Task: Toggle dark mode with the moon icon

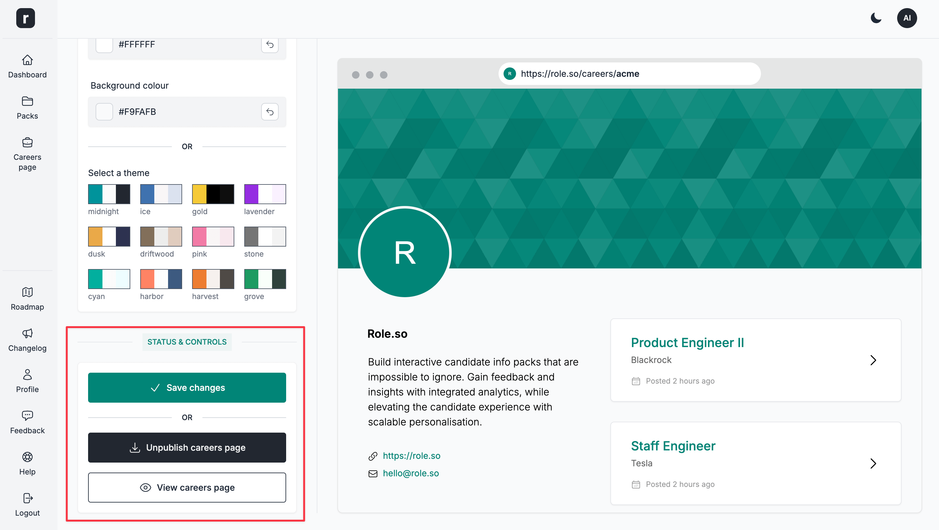Action: 876,18
